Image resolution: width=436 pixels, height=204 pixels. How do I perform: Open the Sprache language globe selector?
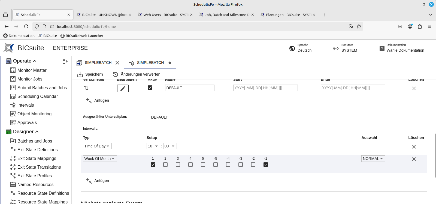(292, 48)
